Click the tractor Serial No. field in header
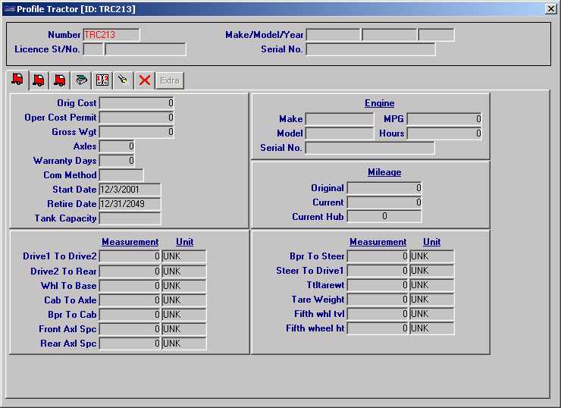The height and width of the screenshot is (408, 561). [371, 49]
